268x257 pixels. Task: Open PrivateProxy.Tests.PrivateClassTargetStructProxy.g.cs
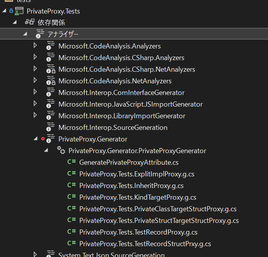tap(158, 209)
